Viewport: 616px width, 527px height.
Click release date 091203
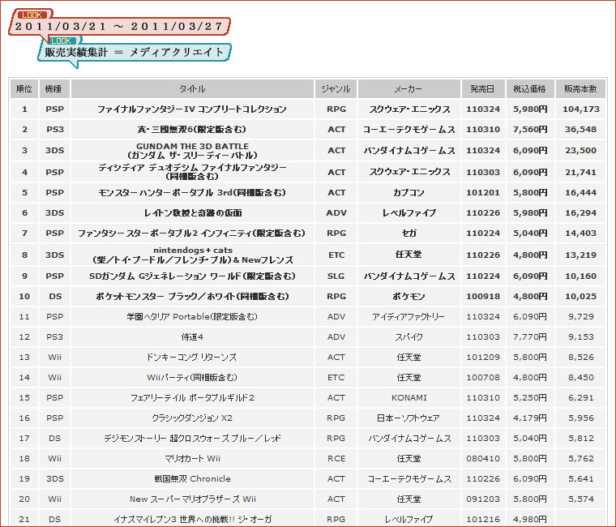[483, 499]
